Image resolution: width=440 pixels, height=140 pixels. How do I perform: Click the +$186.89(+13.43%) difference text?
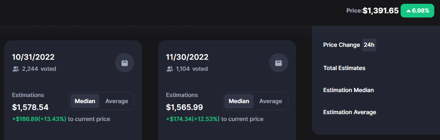pos(39,119)
